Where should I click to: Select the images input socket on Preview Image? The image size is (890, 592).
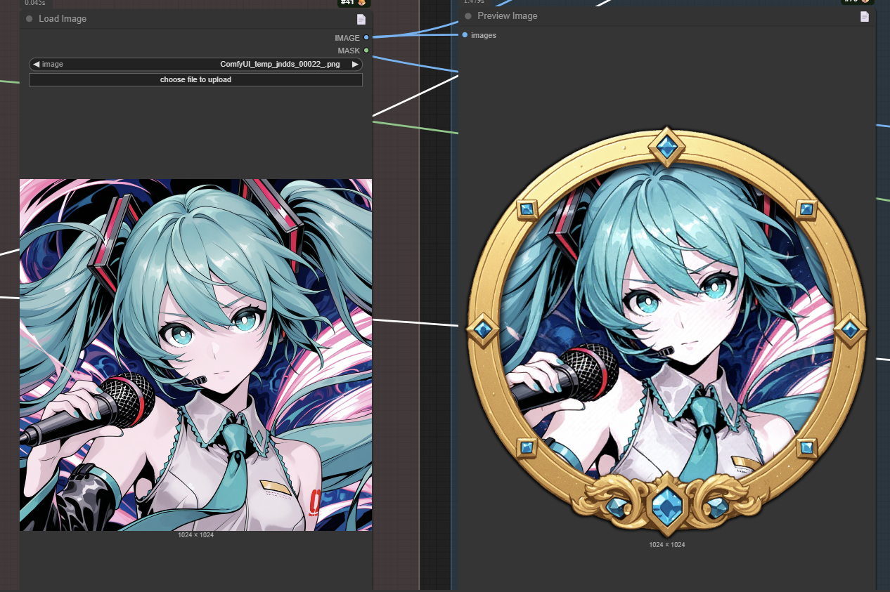coord(465,35)
